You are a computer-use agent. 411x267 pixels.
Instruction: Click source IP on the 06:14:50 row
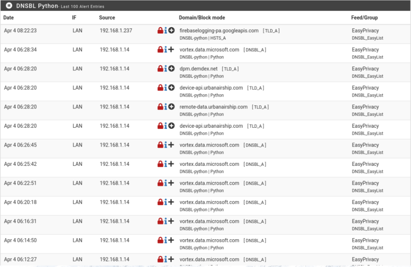(114, 240)
